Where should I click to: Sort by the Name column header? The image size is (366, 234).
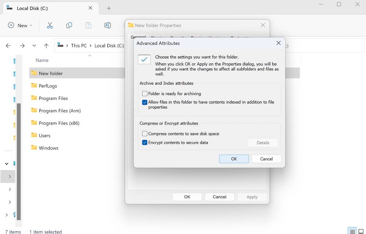coord(42,60)
